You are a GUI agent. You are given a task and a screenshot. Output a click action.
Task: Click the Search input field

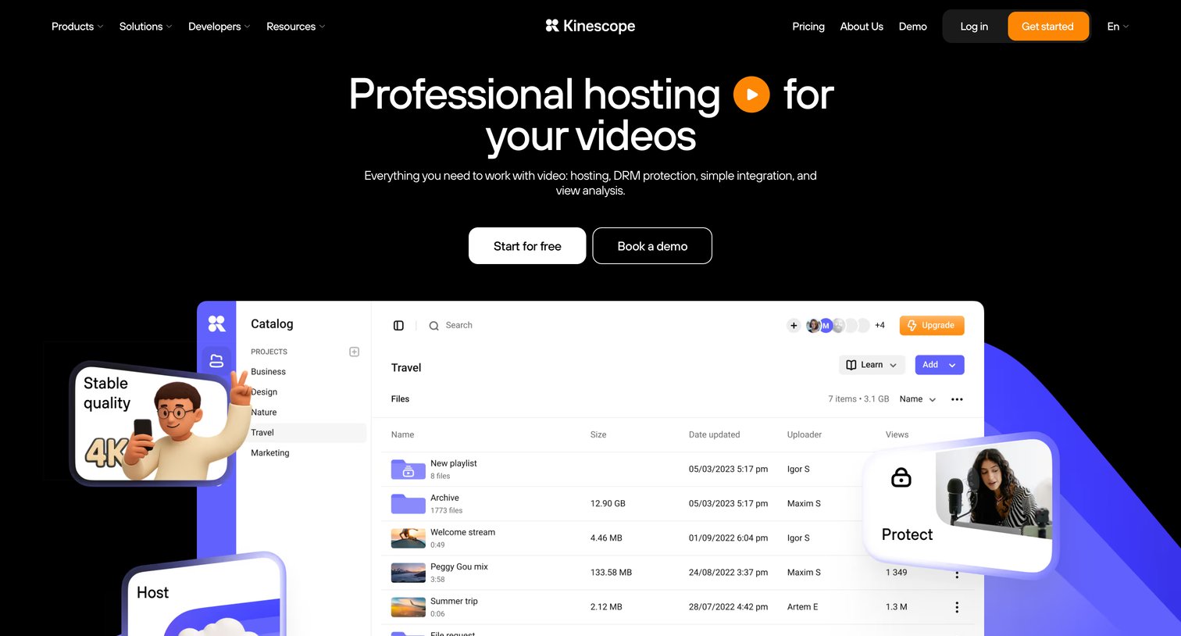(x=459, y=326)
